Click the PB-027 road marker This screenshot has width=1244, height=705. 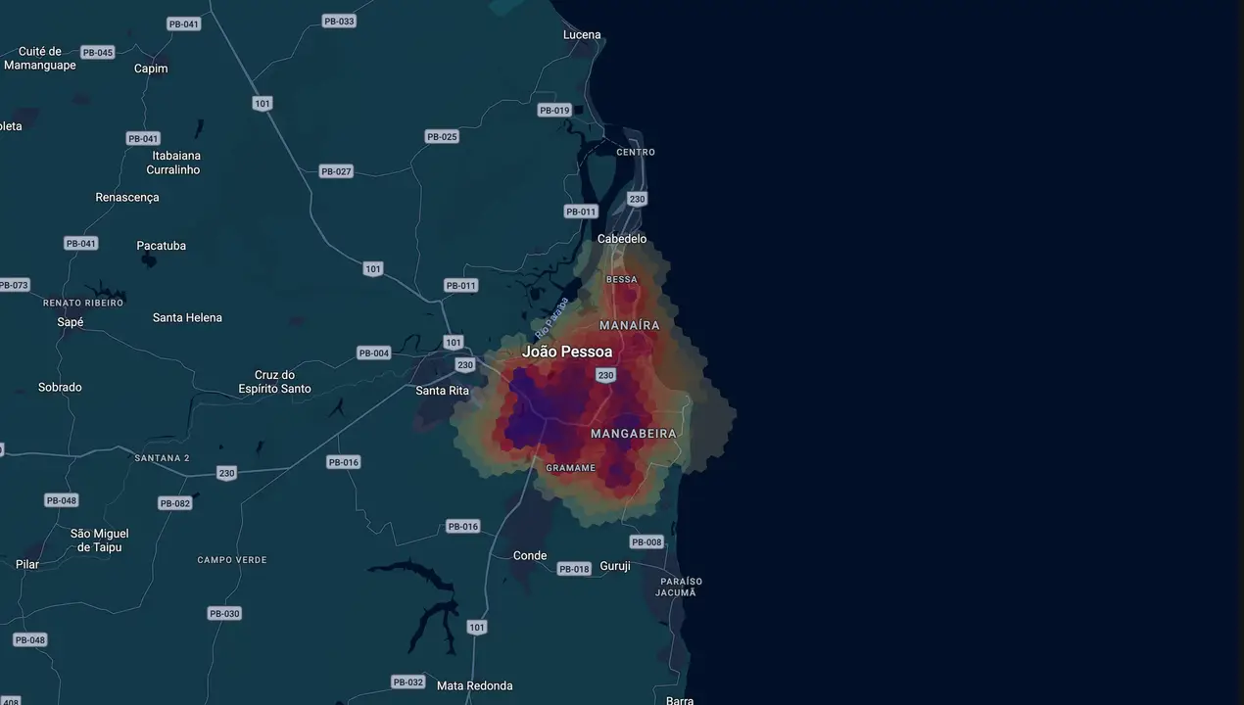pos(336,171)
